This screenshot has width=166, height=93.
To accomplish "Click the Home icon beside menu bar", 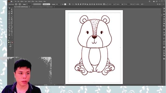I will 11,2.
